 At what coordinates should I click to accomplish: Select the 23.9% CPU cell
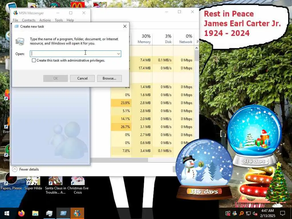[121, 103]
